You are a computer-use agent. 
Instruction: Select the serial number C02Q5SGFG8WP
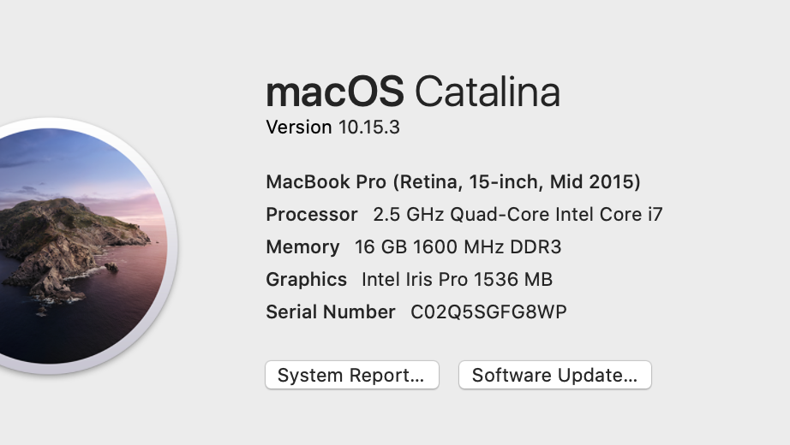point(488,311)
